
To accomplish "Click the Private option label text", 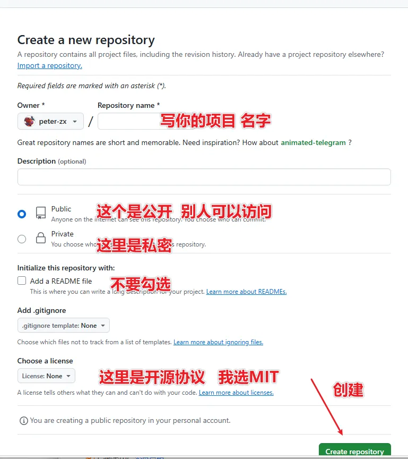I will pos(62,234).
